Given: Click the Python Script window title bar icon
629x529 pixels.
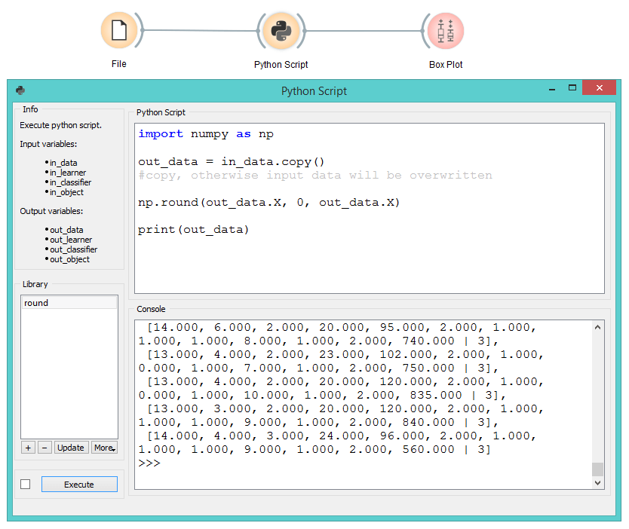Looking at the screenshot, I should [x=20, y=90].
